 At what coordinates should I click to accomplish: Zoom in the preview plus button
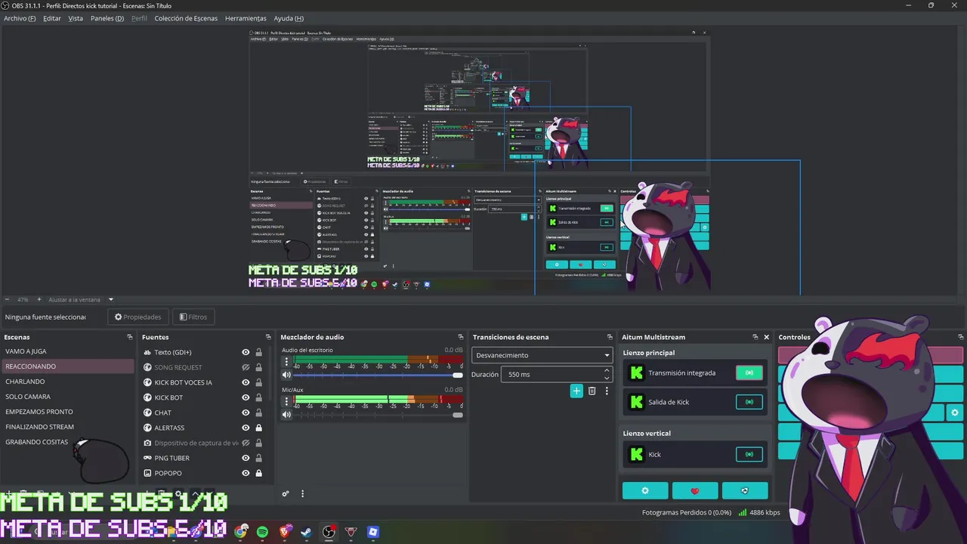coord(39,299)
